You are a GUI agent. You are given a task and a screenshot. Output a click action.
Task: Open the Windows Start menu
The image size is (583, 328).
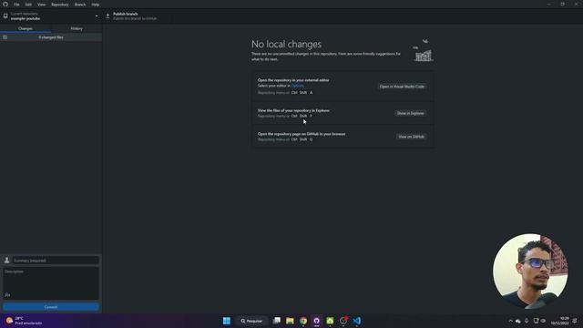click(227, 321)
